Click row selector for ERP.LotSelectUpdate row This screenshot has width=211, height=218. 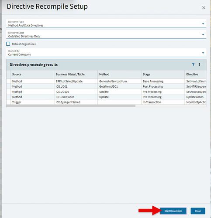[8, 81]
